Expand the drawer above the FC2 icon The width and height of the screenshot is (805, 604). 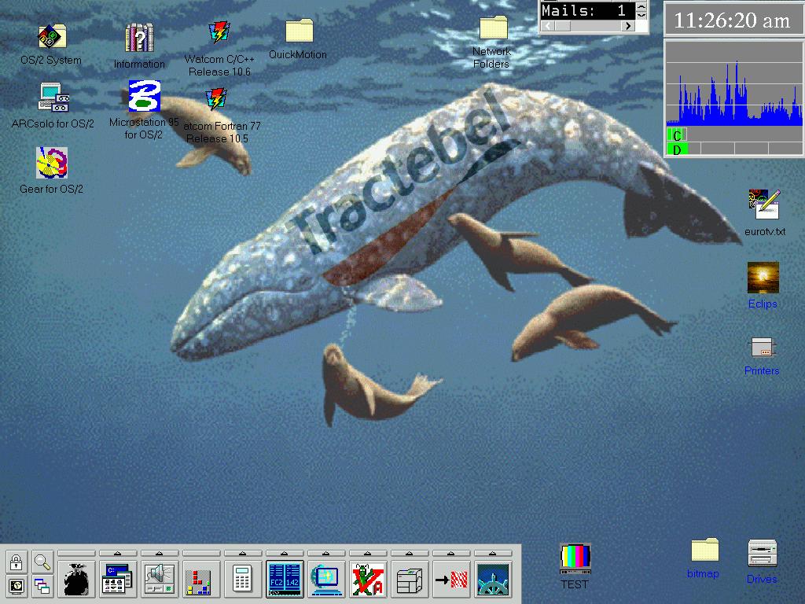pos(285,553)
